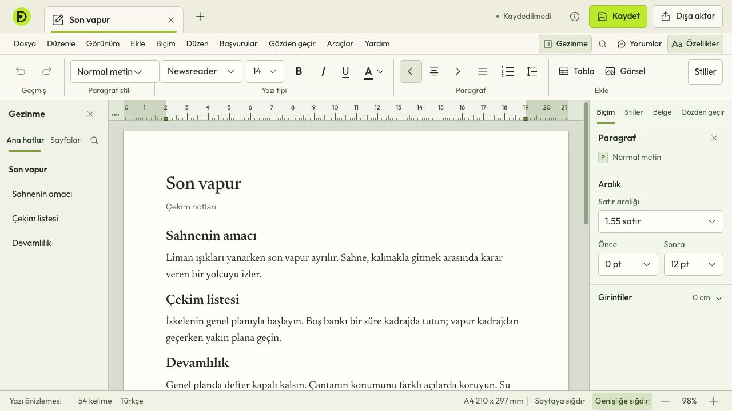
Task: Close the Gezinme panel
Action: pyautogui.click(x=90, y=114)
